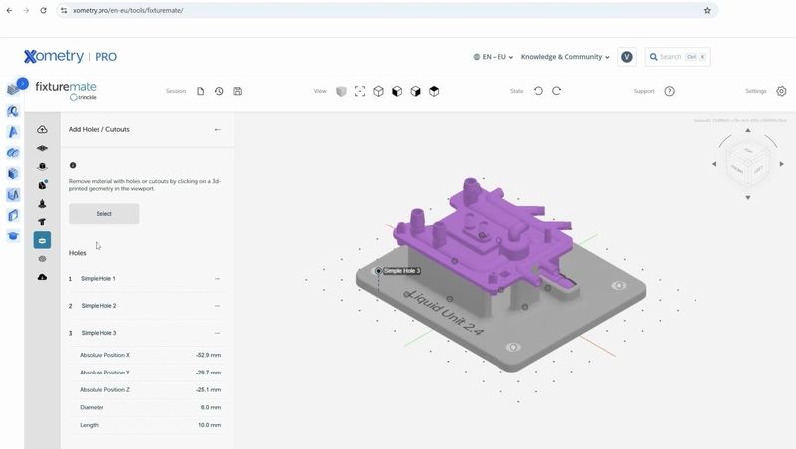Open the graduation cap learning icon
Viewport: 796px width, 449px height.
(13, 236)
